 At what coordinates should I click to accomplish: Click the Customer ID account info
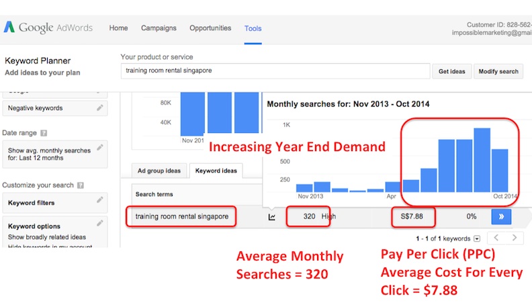[x=498, y=25]
